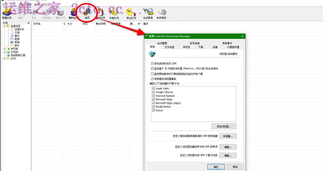Select the 视频 video category
323x171 pixels.
pyautogui.click(x=17, y=42)
